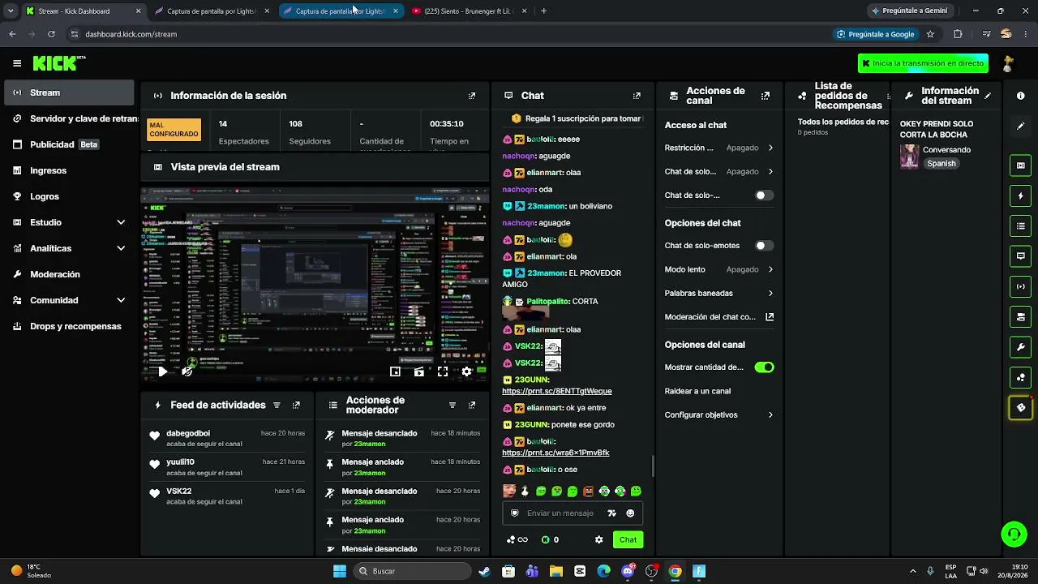Viewport: 1038px width, 584px height.
Task: Pop out the Acciones de canal panel
Action: (x=765, y=96)
